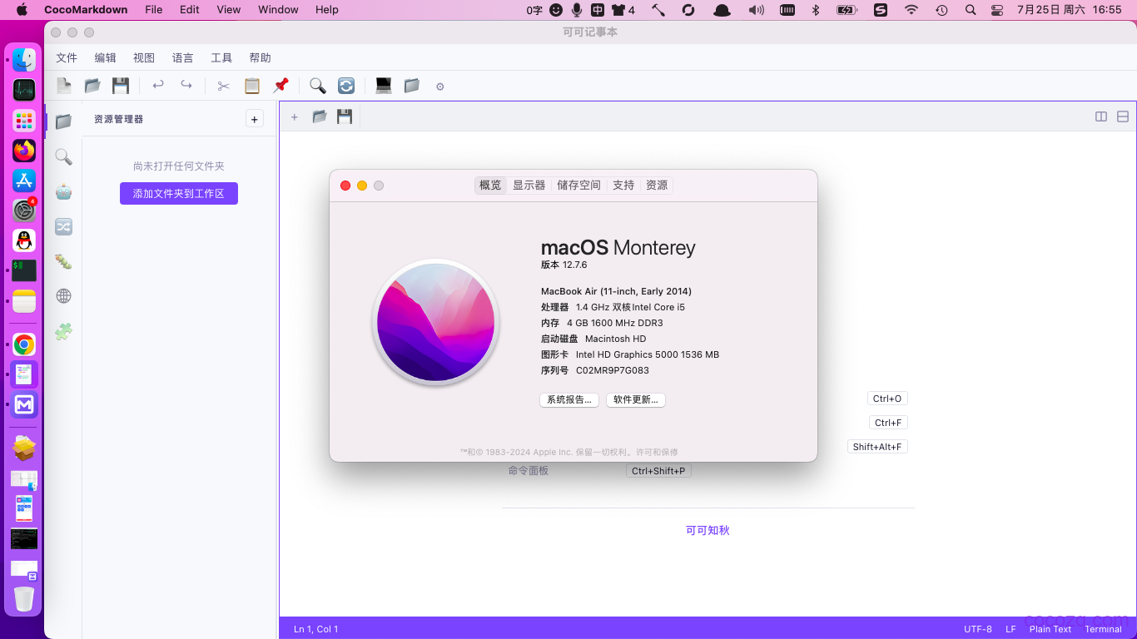Viewport: 1137px width, 639px height.
Task: Open the puzzle-piece extensions sidebar panel
Action: pos(64,331)
